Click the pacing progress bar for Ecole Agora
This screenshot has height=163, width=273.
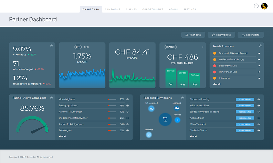(x=112, y=130)
